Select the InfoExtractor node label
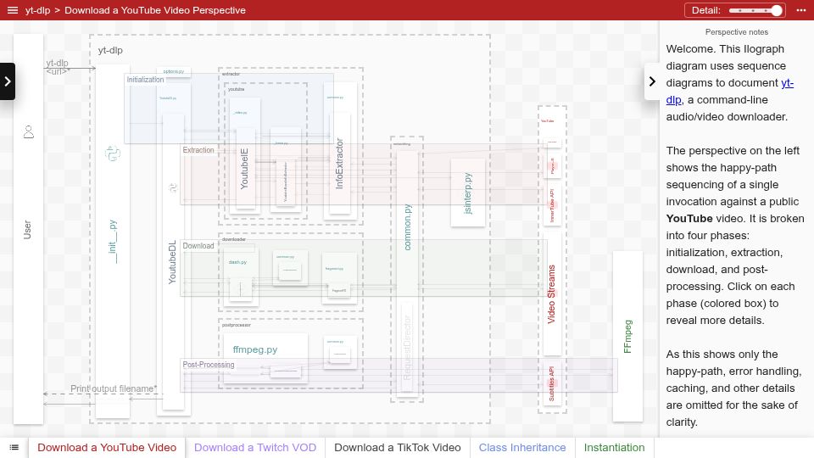Image resolution: width=814 pixels, height=458 pixels. [x=339, y=164]
